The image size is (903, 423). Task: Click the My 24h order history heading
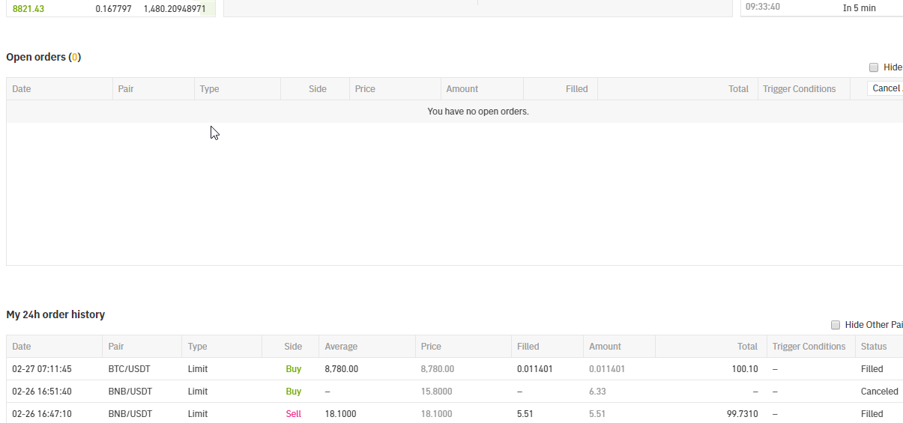[55, 314]
